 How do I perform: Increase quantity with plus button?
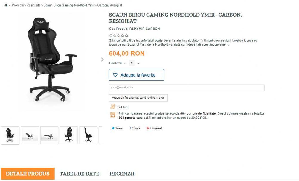pos(138,63)
